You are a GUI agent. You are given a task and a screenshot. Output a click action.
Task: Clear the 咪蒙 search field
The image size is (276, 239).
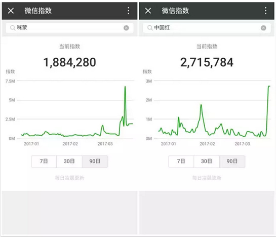126,28
